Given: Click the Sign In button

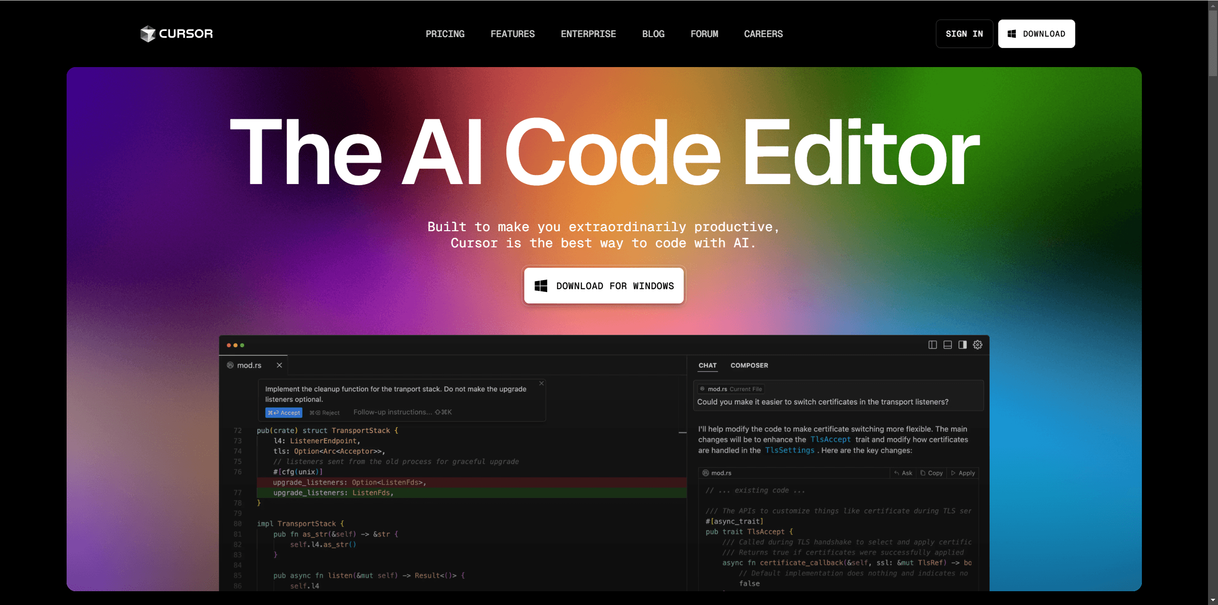Looking at the screenshot, I should pos(964,34).
